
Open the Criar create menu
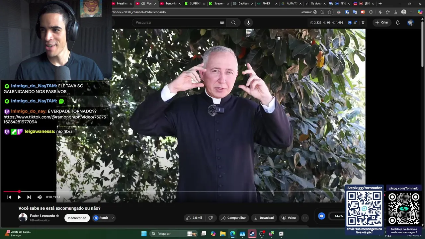click(381, 22)
